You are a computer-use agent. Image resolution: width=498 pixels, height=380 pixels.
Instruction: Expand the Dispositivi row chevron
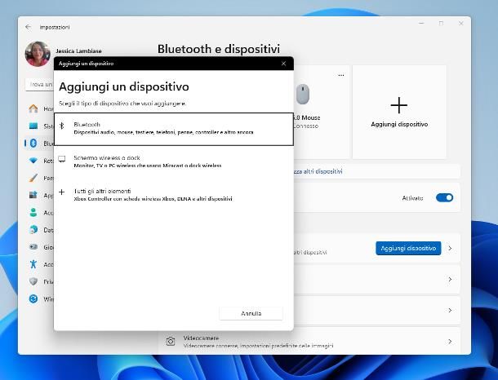pos(450,248)
